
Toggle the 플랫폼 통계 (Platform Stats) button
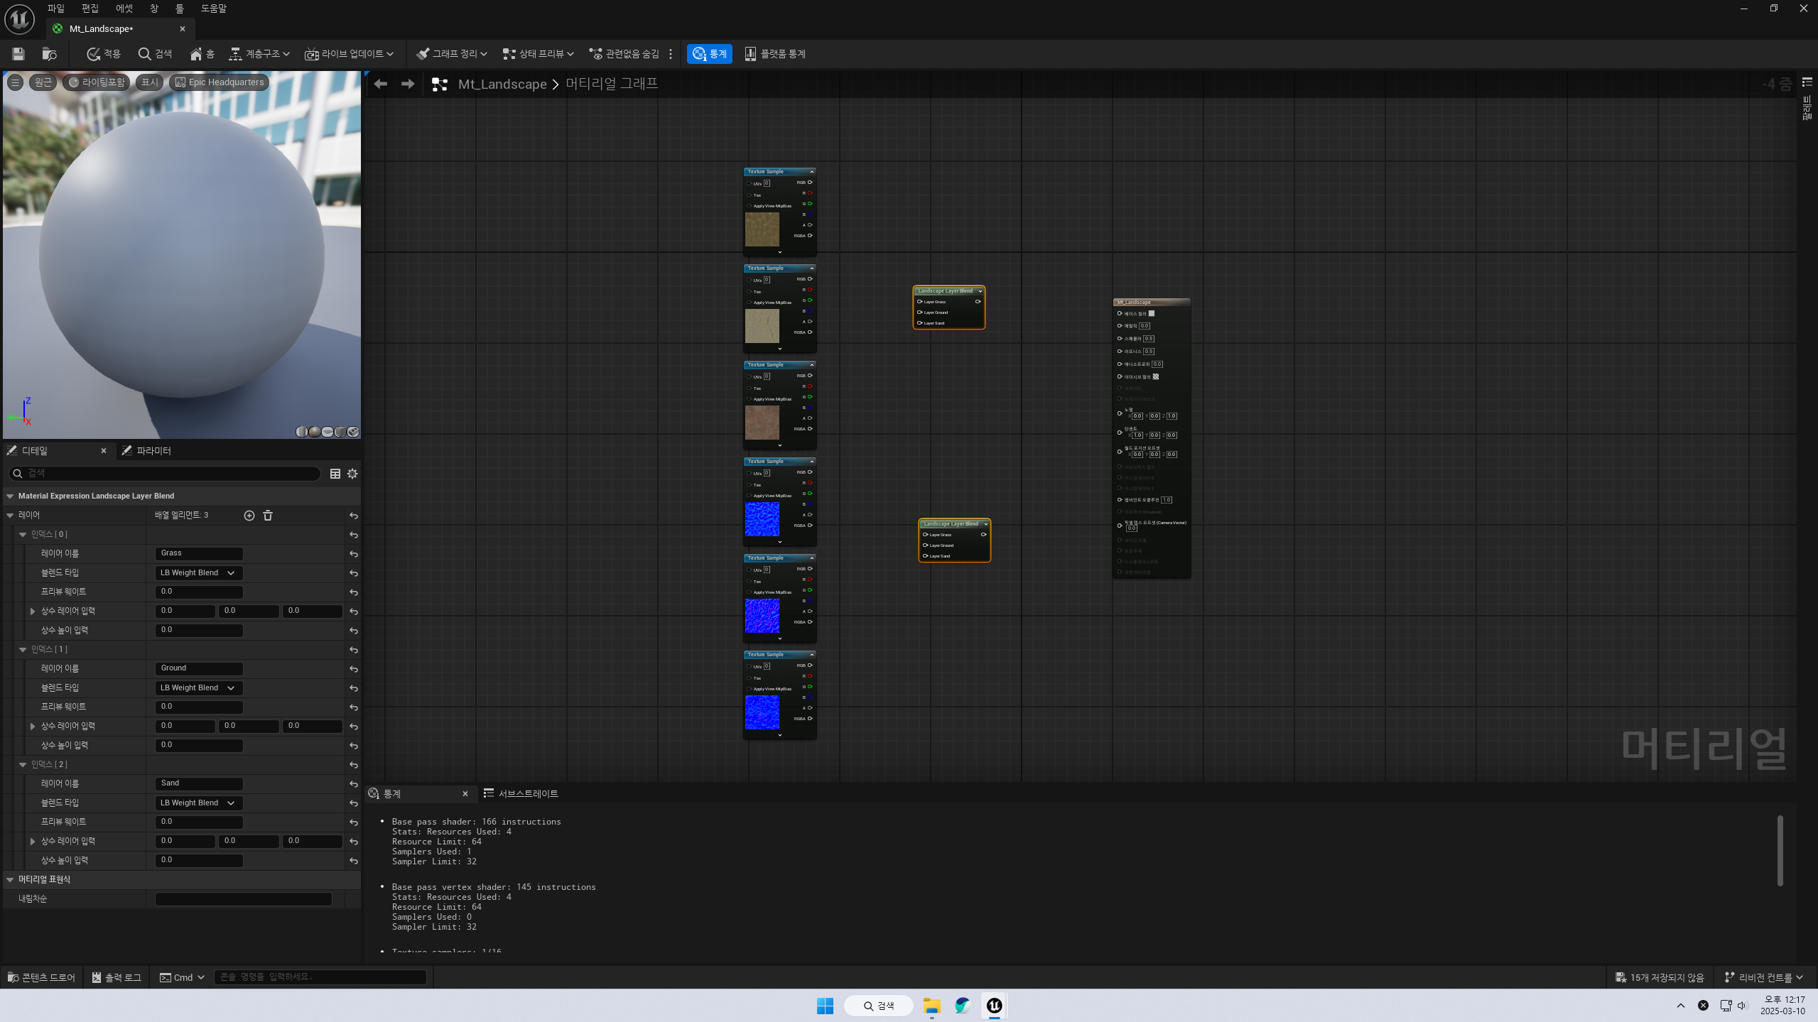774,54
